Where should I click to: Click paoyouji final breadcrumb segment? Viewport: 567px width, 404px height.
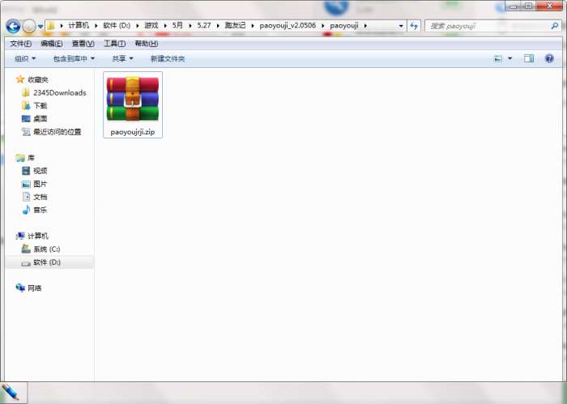344,25
